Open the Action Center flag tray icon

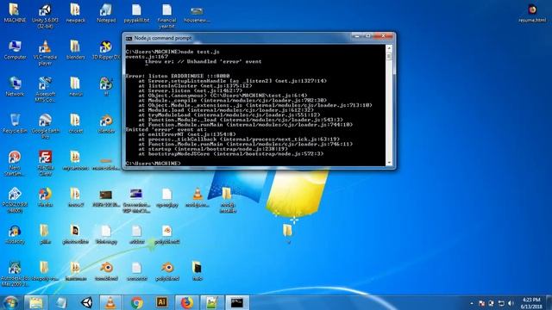click(481, 303)
